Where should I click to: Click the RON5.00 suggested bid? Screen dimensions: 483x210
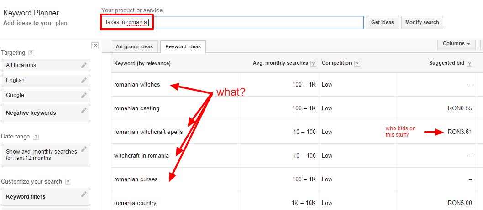[460, 203]
